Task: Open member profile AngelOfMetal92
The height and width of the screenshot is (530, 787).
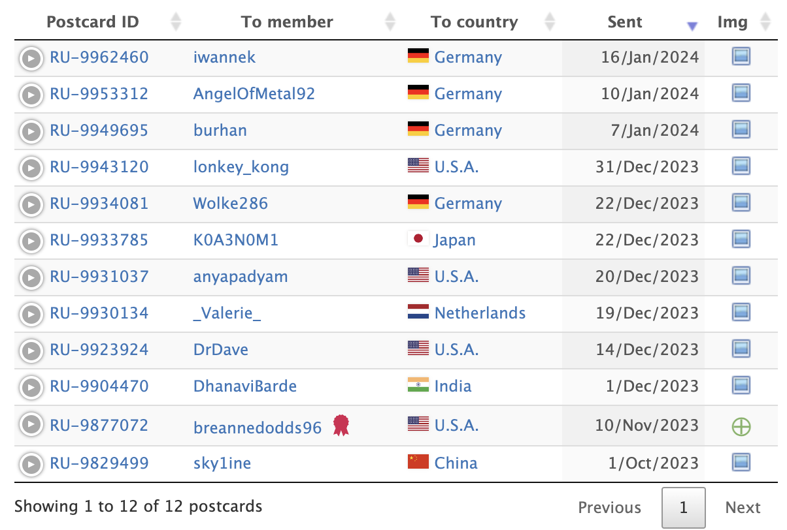Action: (254, 93)
